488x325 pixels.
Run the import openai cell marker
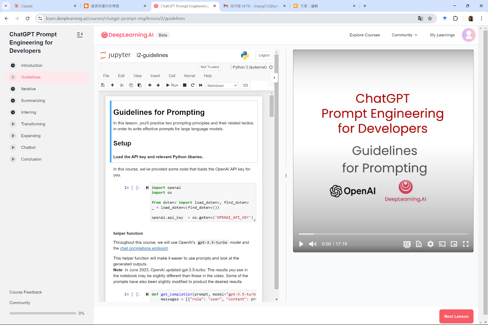click(x=147, y=188)
